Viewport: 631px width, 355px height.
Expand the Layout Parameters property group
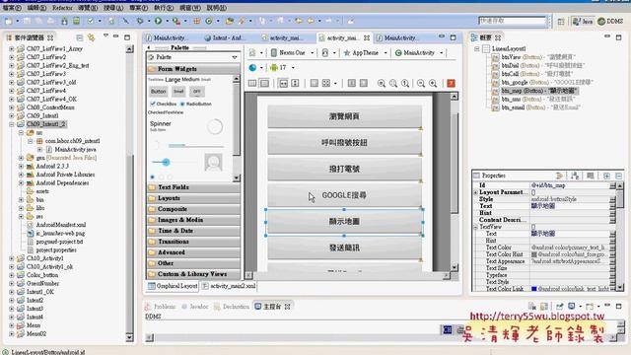[475, 193]
